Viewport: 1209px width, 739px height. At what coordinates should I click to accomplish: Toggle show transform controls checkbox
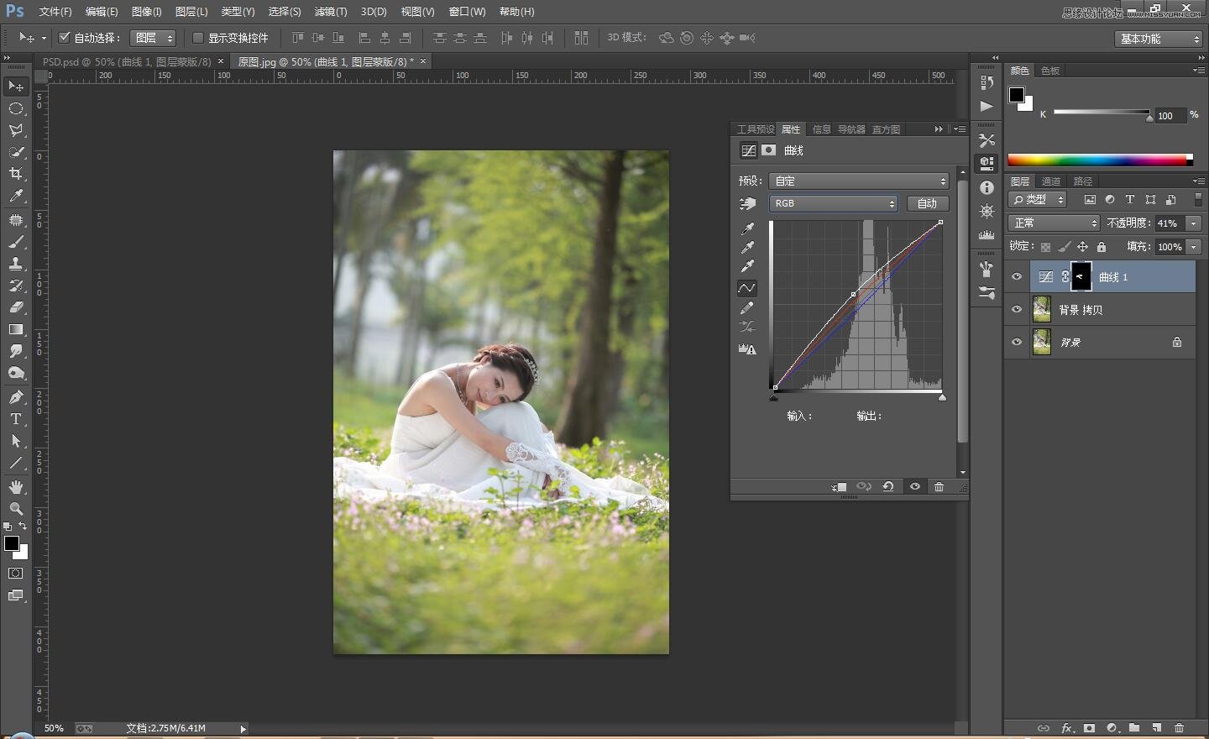tap(198, 38)
